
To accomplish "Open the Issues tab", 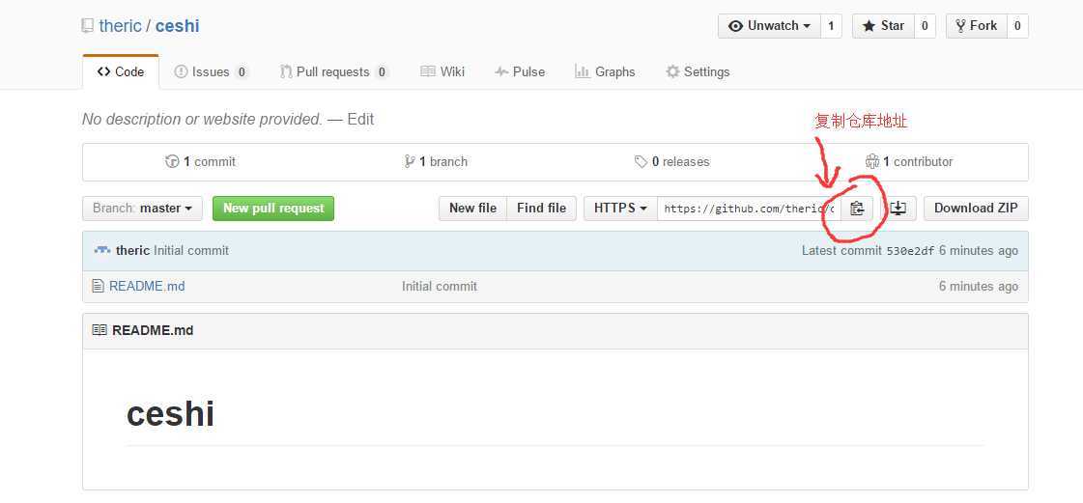I will pyautogui.click(x=211, y=71).
